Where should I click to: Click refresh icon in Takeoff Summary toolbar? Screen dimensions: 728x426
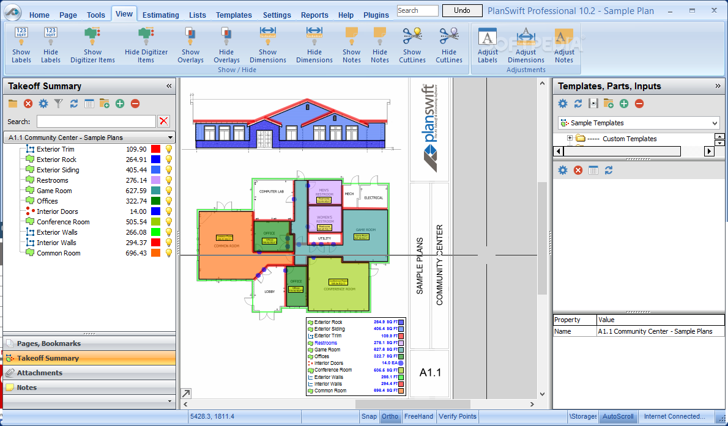click(x=74, y=104)
